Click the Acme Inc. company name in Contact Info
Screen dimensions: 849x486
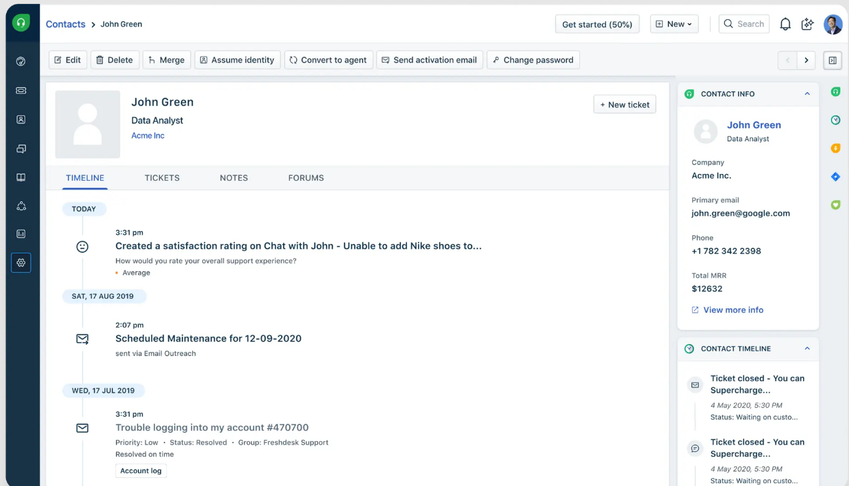[712, 176]
